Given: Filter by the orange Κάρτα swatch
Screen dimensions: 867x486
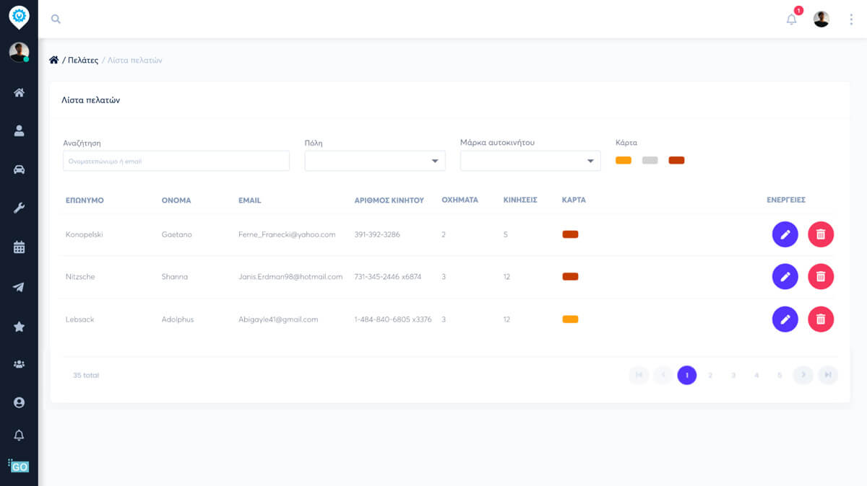Looking at the screenshot, I should [x=624, y=159].
